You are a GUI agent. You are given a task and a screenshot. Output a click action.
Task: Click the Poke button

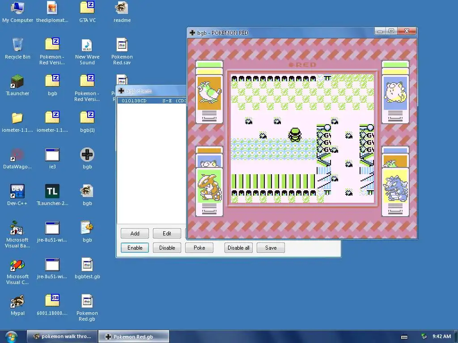[x=199, y=247]
